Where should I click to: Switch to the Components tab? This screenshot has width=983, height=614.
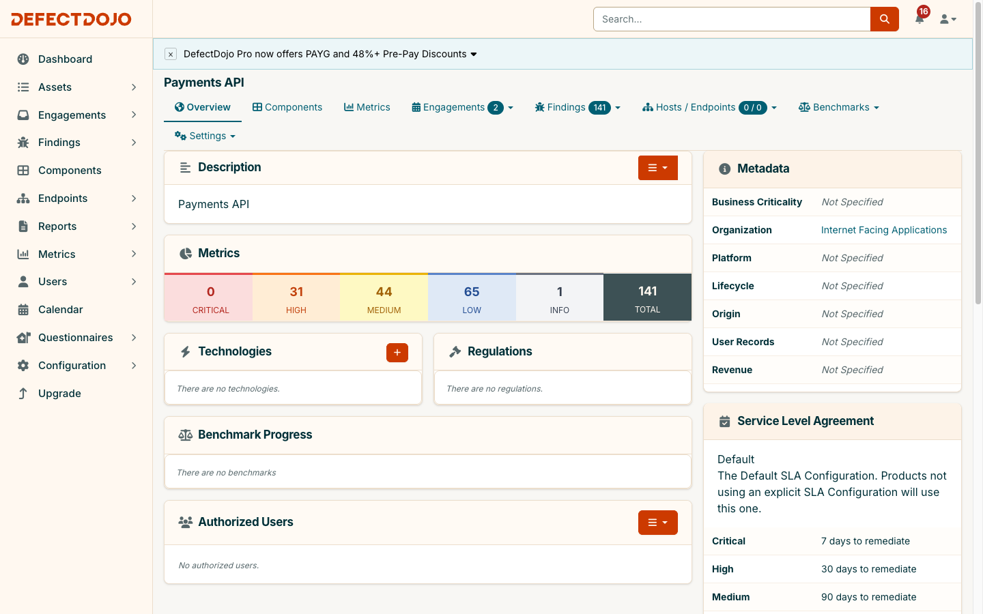click(287, 107)
